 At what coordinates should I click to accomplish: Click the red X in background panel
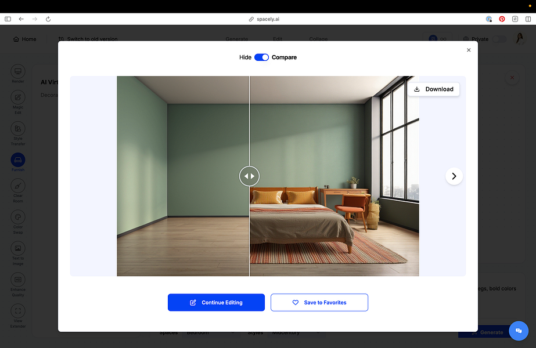[x=512, y=78]
